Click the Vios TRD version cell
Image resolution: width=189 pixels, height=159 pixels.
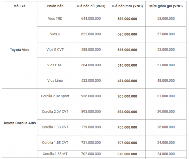tap(55, 19)
